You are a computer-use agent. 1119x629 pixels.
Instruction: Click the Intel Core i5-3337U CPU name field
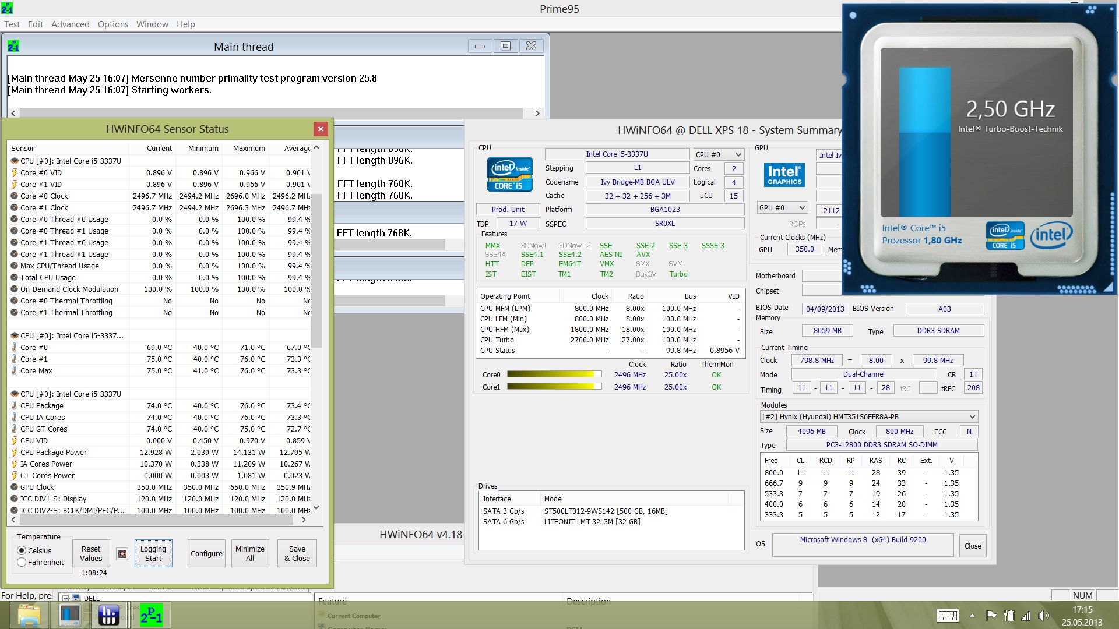pos(617,154)
